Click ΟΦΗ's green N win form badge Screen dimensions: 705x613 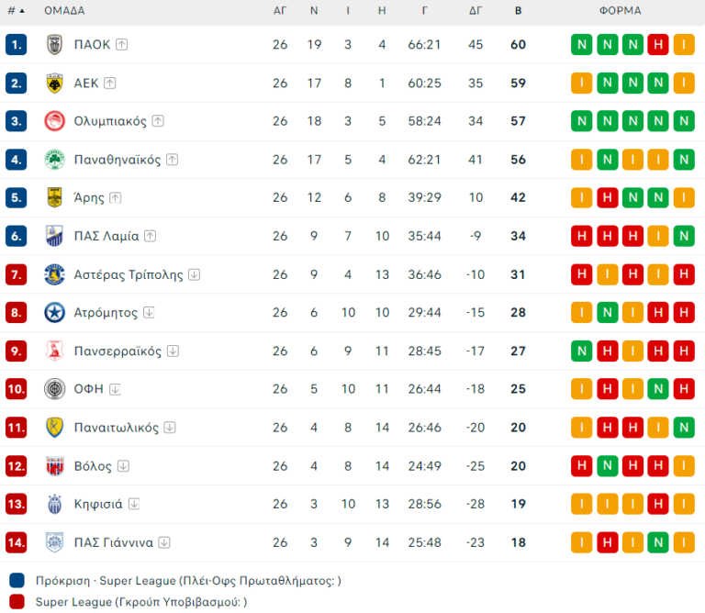point(657,389)
